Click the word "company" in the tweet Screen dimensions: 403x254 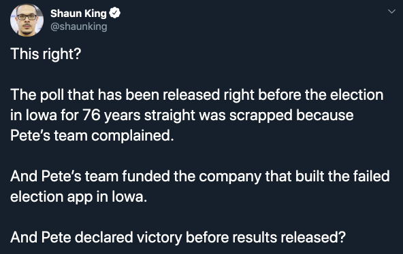tap(230, 177)
